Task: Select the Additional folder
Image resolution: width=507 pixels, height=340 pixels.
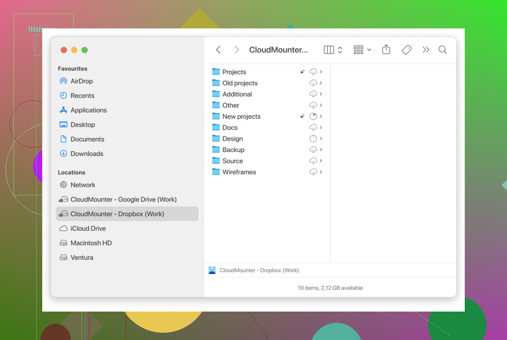Action: click(x=267, y=94)
